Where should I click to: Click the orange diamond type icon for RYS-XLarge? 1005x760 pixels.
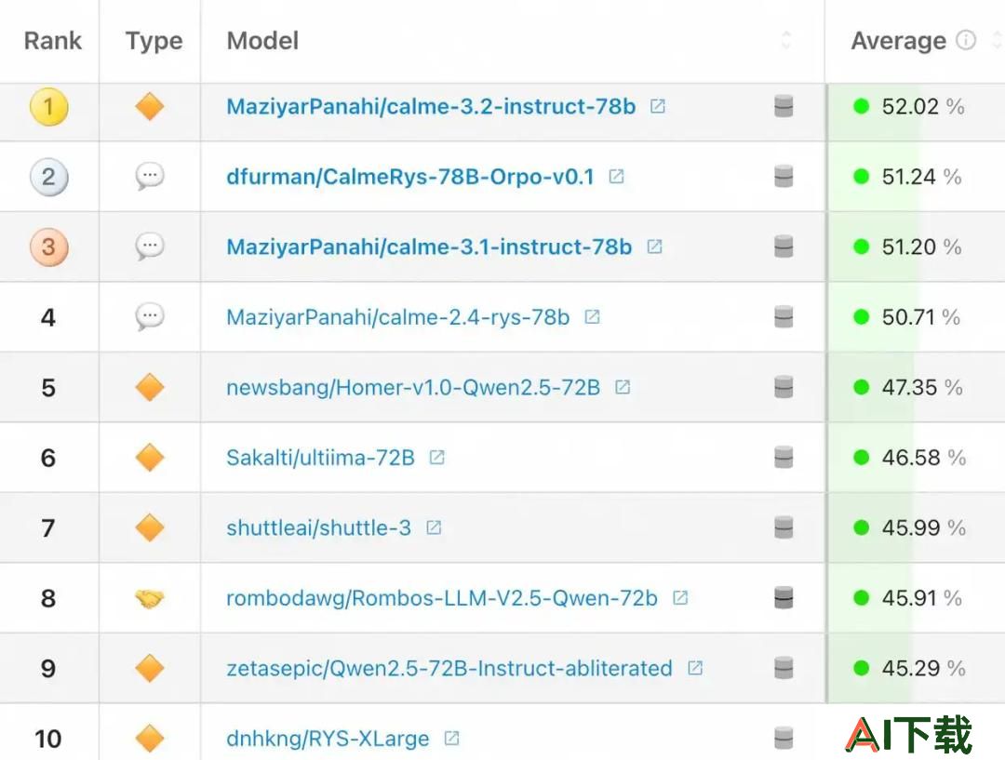[150, 739]
